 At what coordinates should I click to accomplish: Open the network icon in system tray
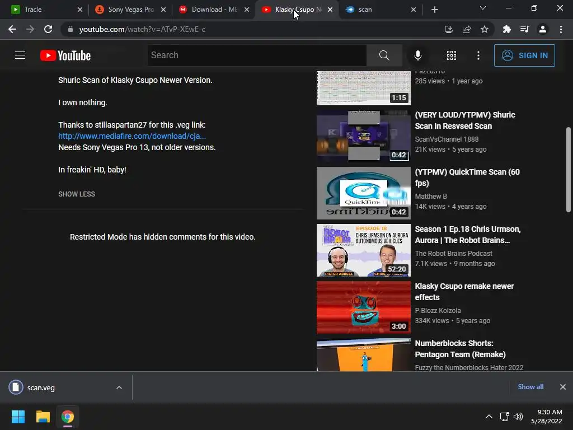click(505, 417)
